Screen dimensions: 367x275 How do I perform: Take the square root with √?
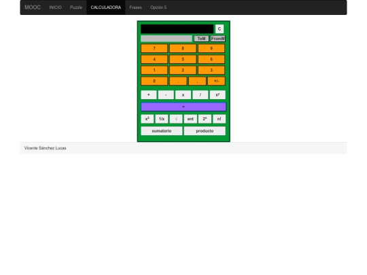(x=176, y=119)
